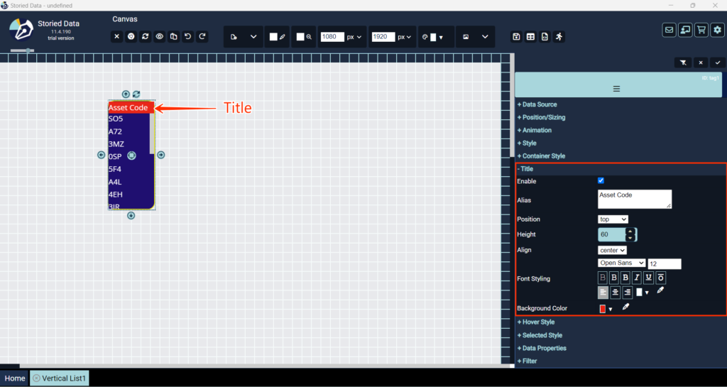Pick background color with eyedropper icon
Viewport: 727px width, 387px height.
point(626,307)
